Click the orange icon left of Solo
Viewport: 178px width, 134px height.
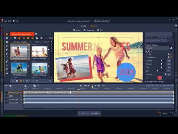click(159, 114)
